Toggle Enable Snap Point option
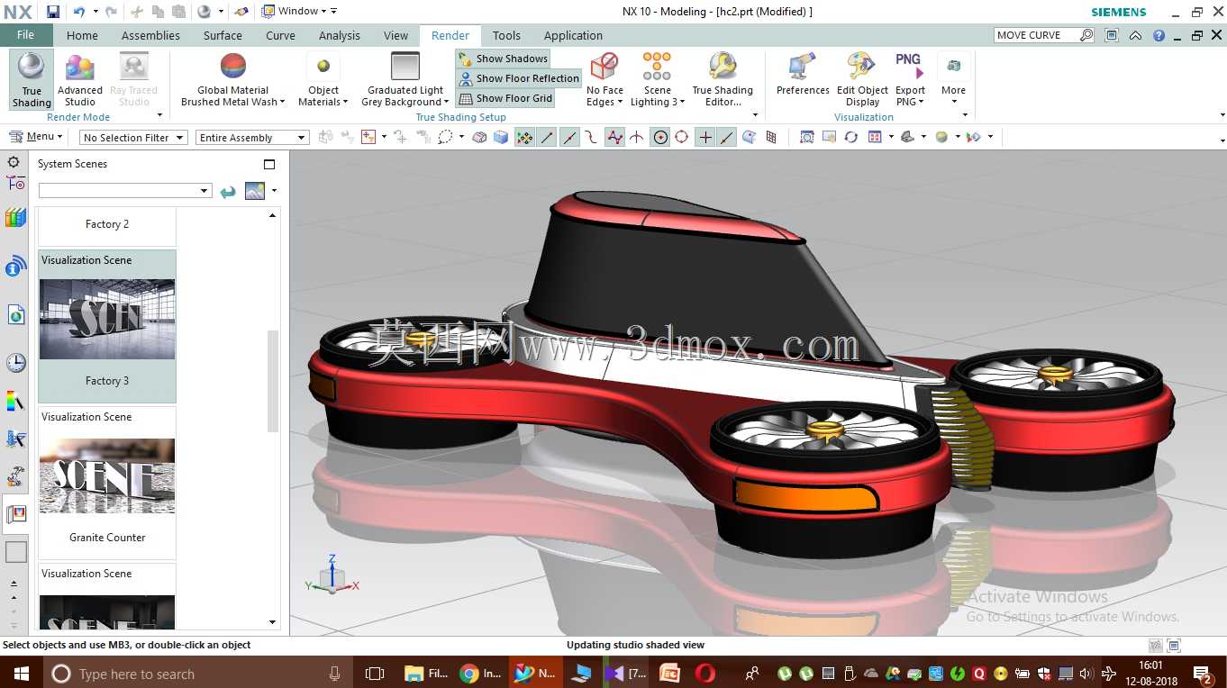 tap(524, 137)
